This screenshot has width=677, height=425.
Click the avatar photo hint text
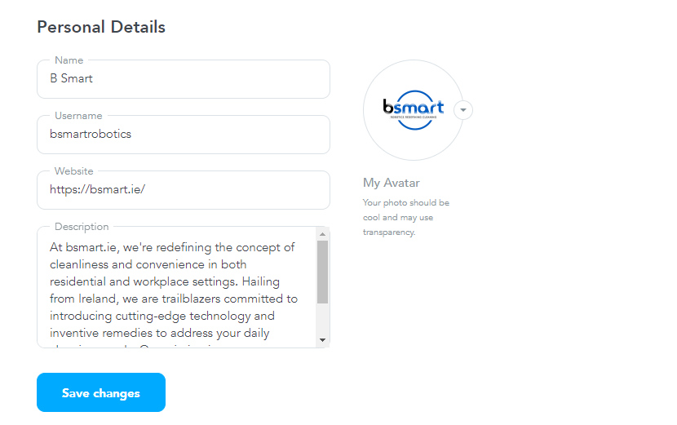[x=406, y=217]
